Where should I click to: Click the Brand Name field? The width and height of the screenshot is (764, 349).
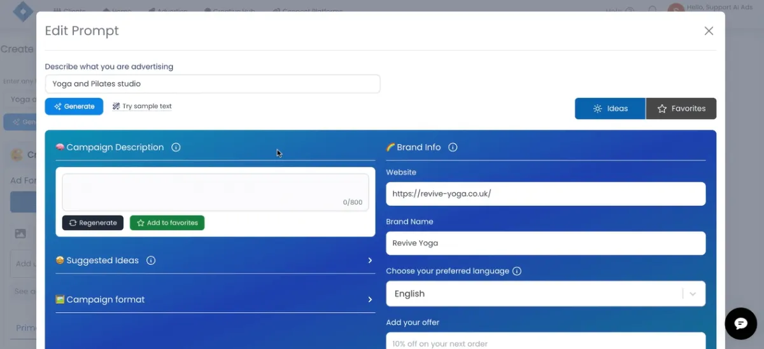546,243
